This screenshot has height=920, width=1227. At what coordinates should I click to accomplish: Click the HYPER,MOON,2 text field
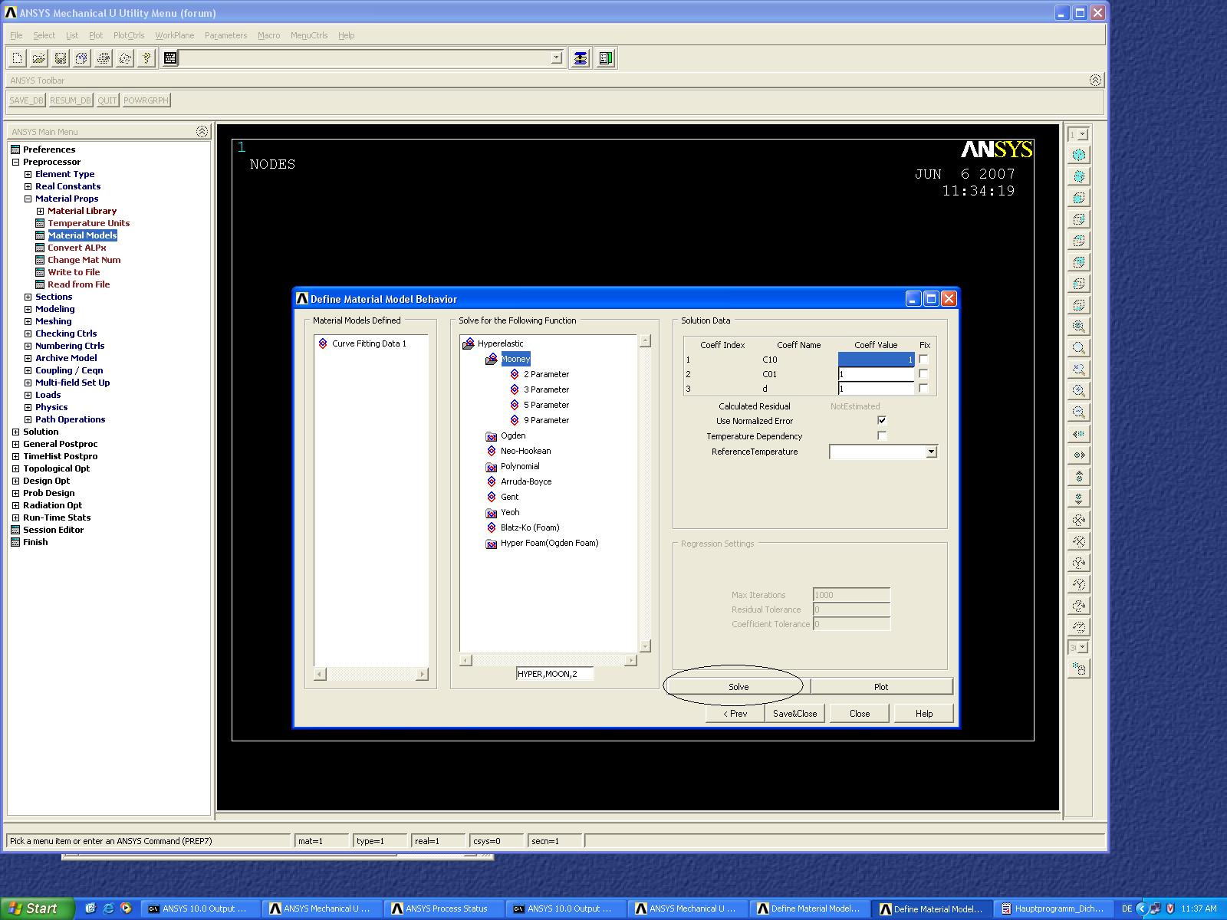coord(554,674)
